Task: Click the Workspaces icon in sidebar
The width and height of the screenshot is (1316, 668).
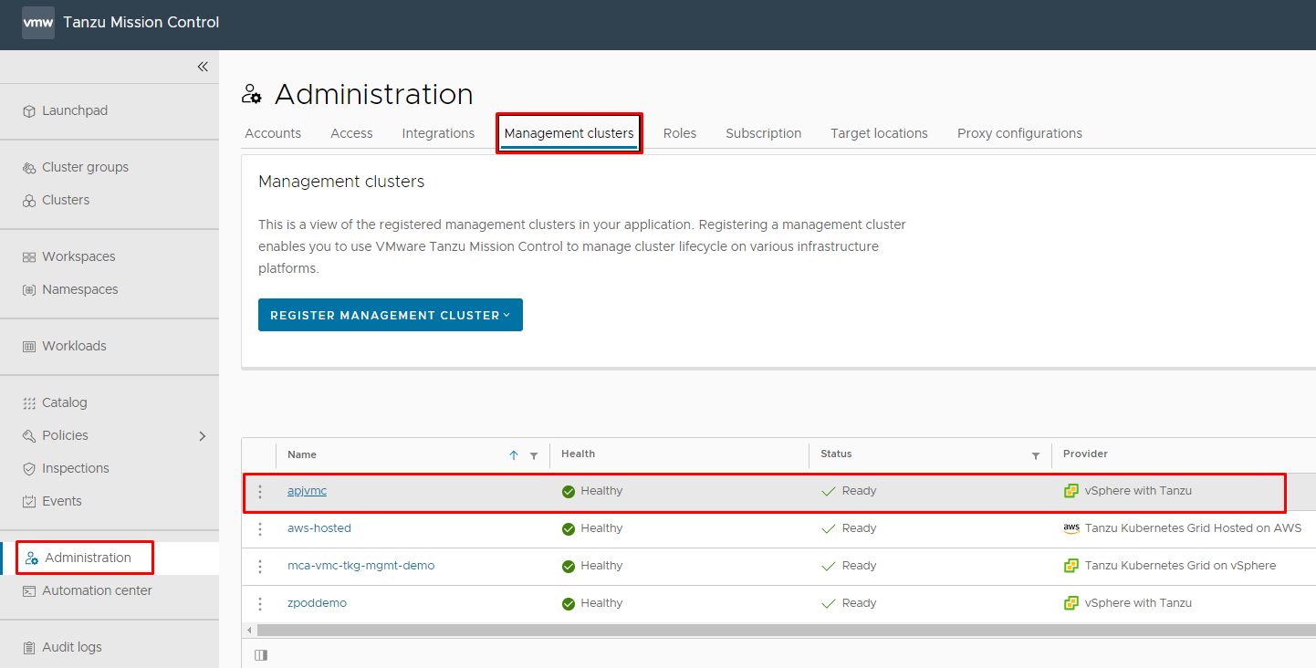Action: tap(29, 257)
